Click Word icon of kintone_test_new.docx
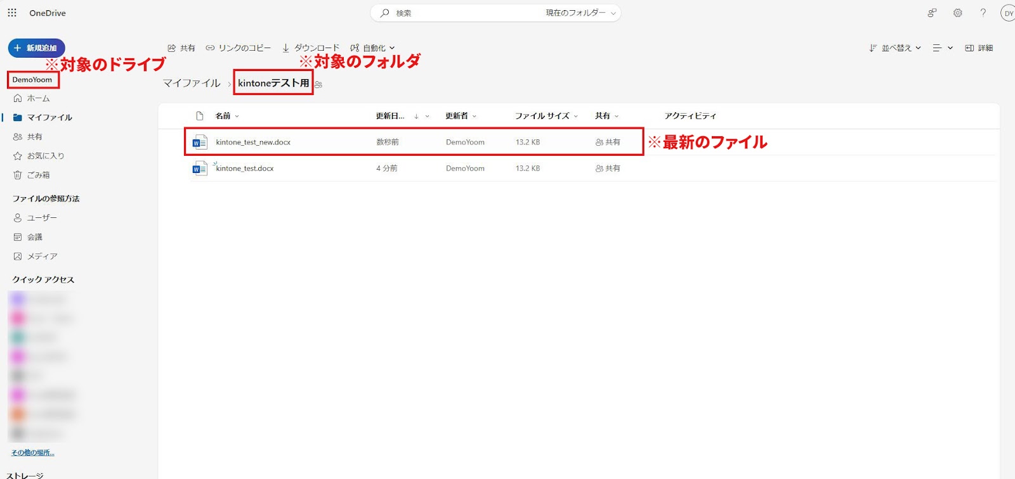Image resolution: width=1015 pixels, height=479 pixels. pos(200,143)
